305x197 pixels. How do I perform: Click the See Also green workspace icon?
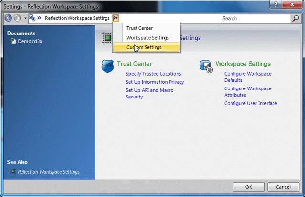[x=13, y=171]
